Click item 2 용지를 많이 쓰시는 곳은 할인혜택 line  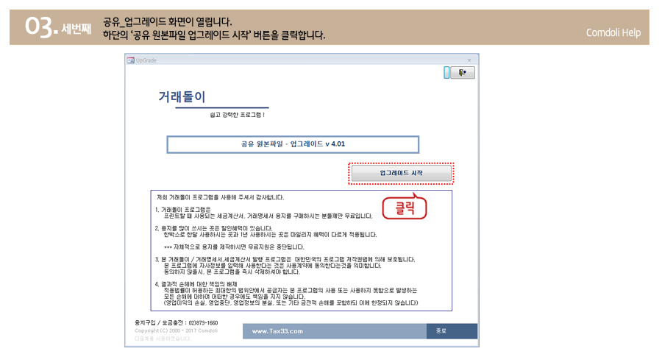click(x=213, y=229)
